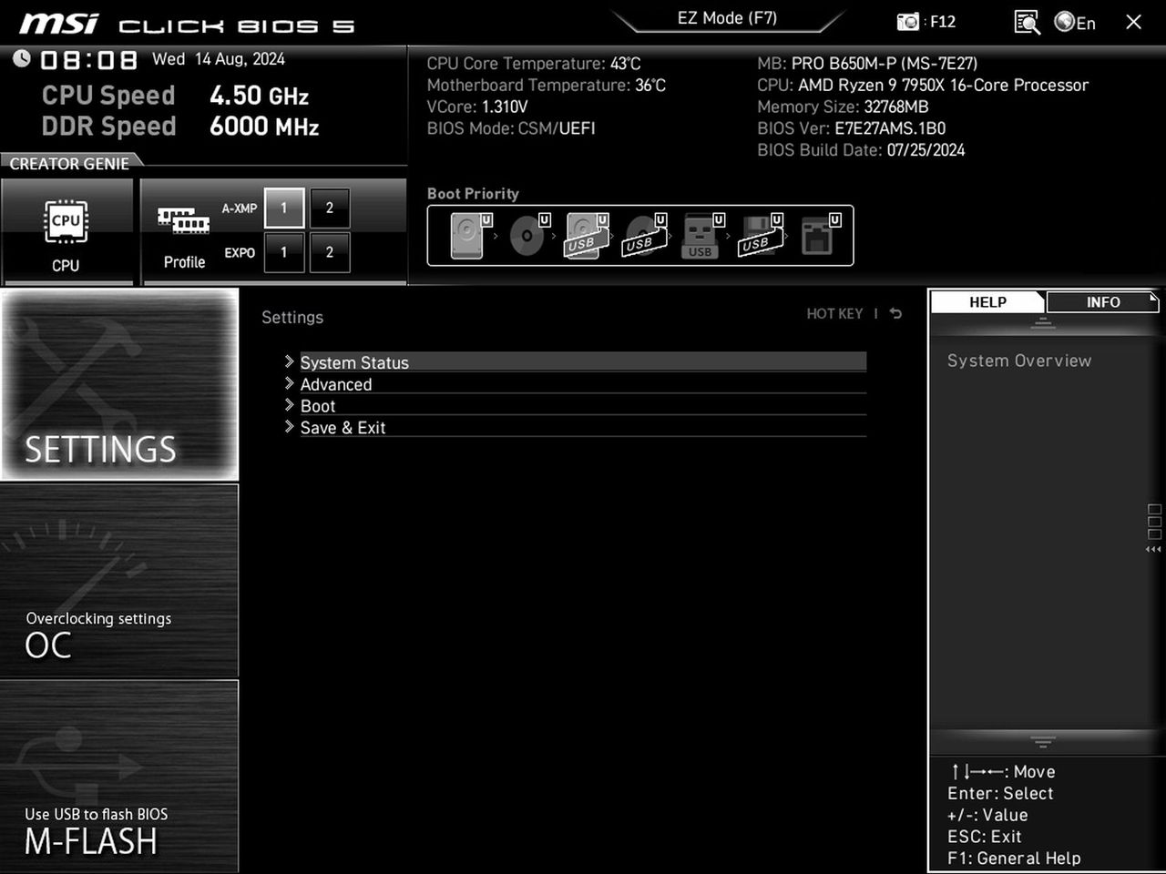Select the network boot device
The height and width of the screenshot is (874, 1166).
pos(820,236)
